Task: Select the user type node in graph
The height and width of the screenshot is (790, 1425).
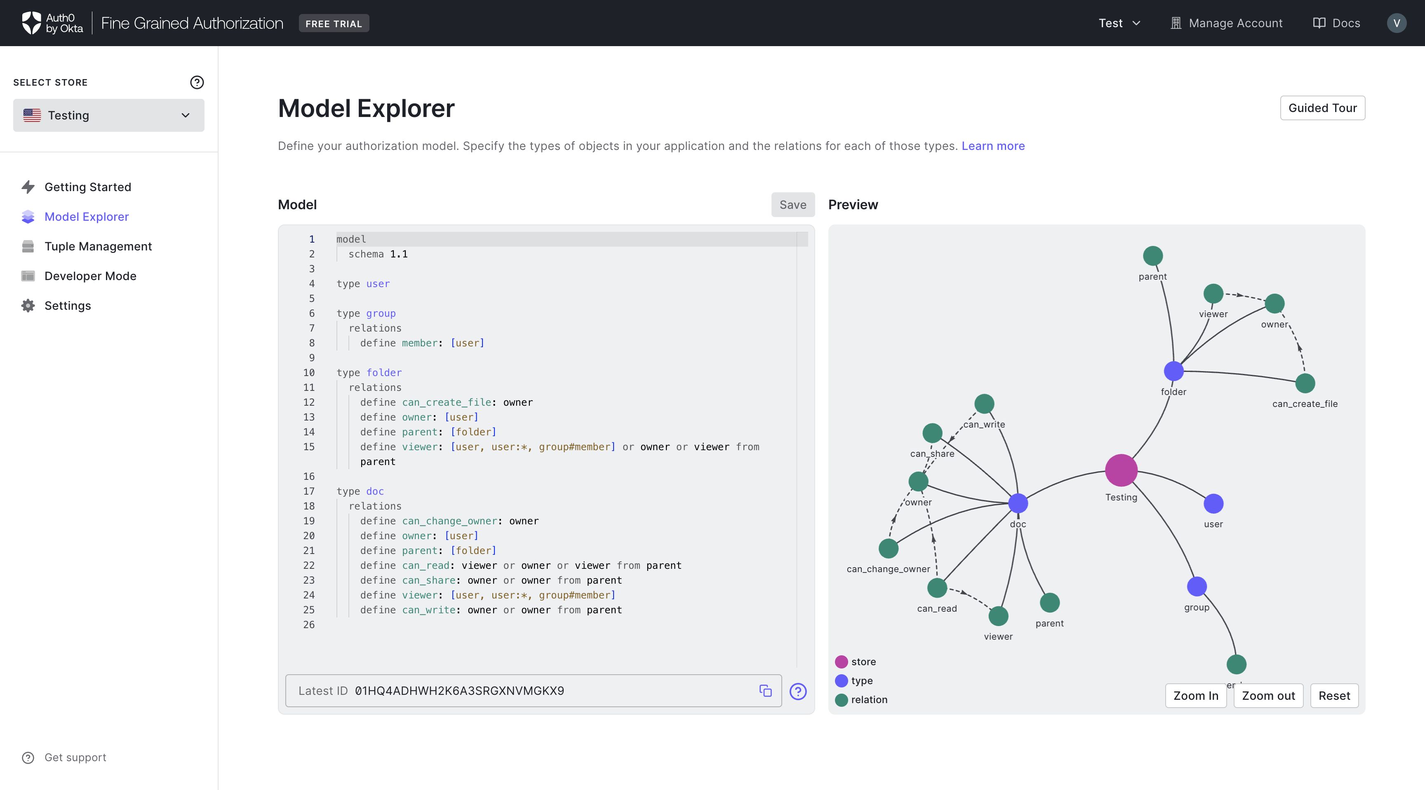Action: [1213, 503]
